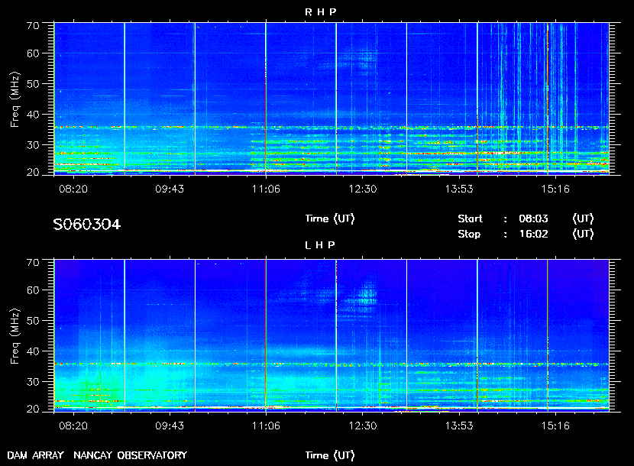This screenshot has width=634, height=466.
Task: Click the 50 frequency tick of LHP plot
Action: pos(33,320)
